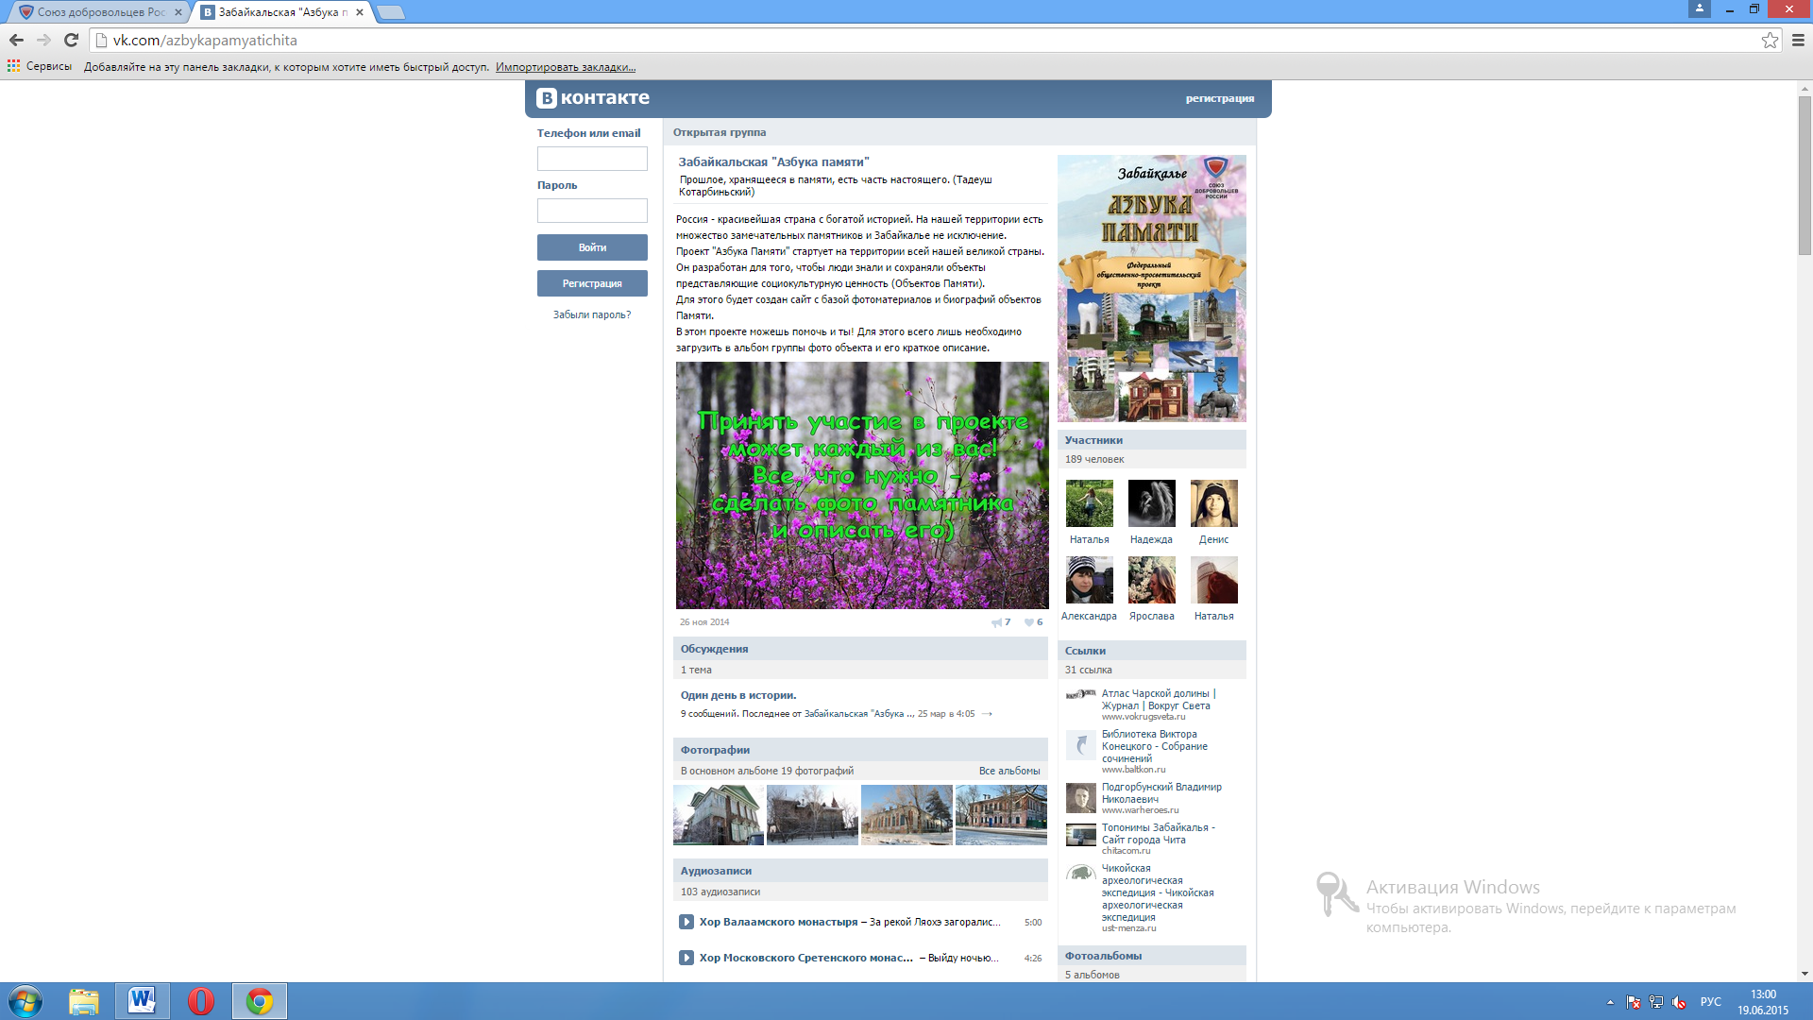
Task: Click the регистрация link in the header
Action: tap(1220, 98)
